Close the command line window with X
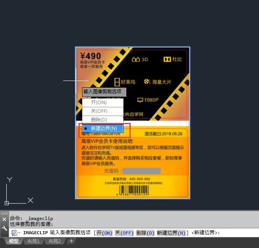 click(4, 219)
